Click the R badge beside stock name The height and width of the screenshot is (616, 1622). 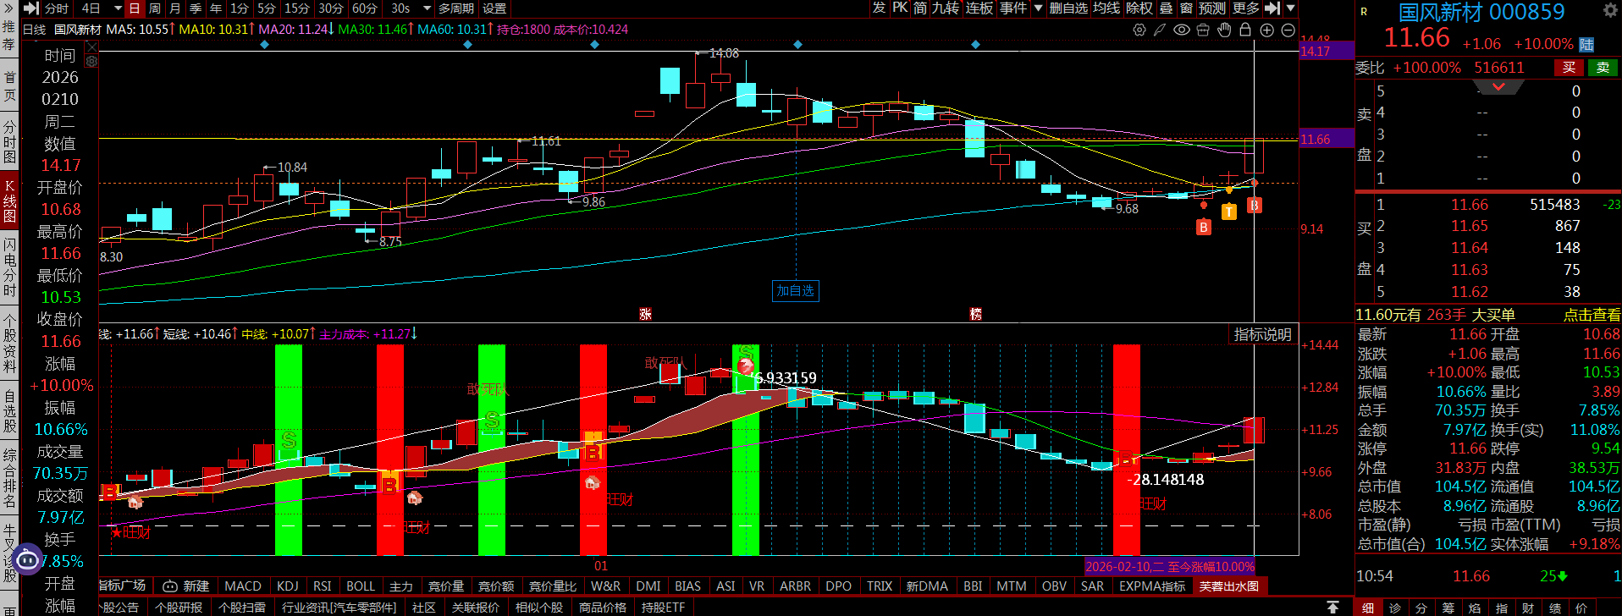(1364, 11)
